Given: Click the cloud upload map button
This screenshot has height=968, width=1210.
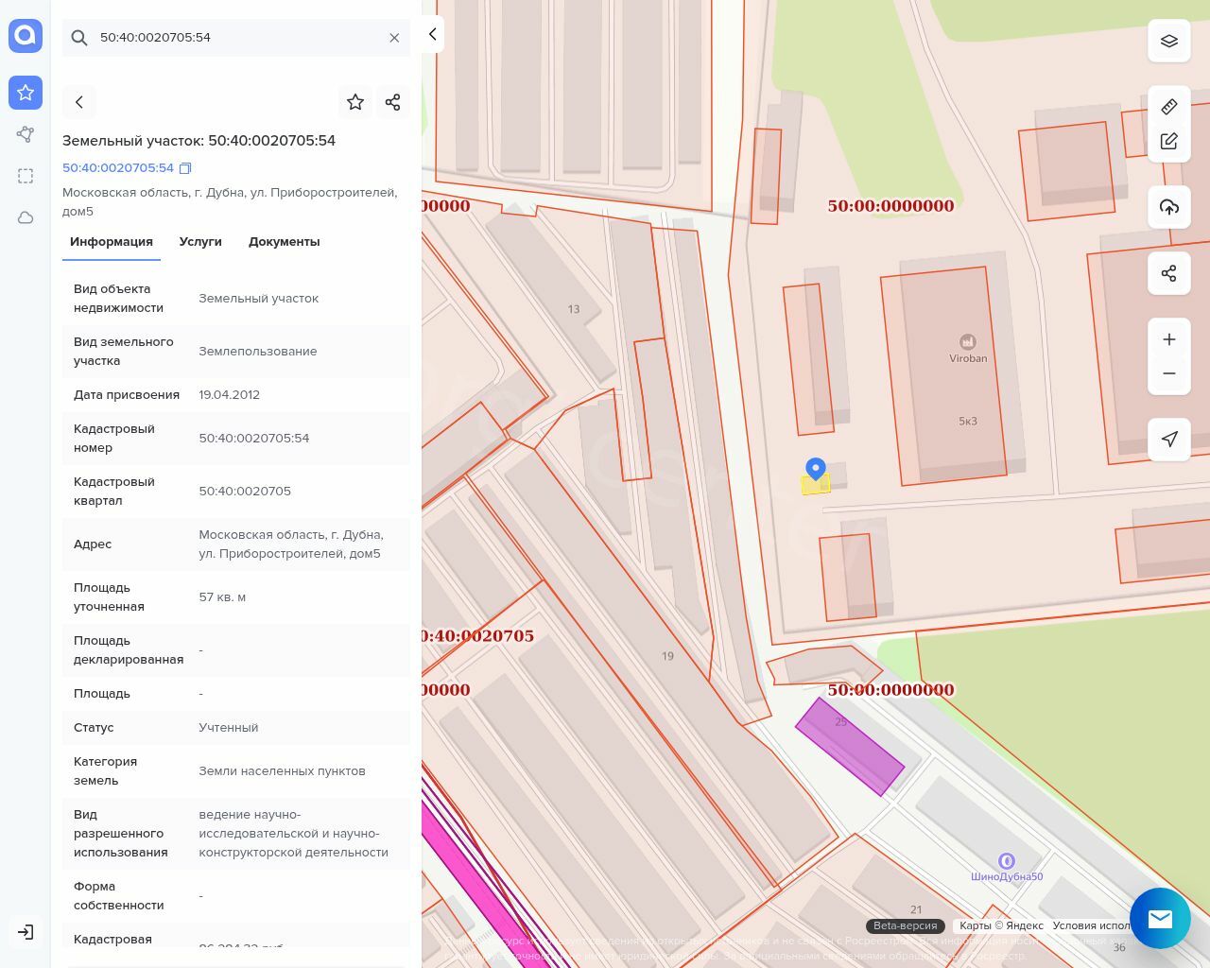Looking at the screenshot, I should [1168, 207].
